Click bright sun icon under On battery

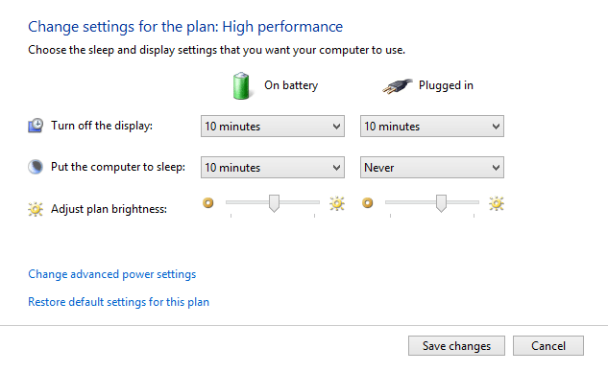coord(337,203)
